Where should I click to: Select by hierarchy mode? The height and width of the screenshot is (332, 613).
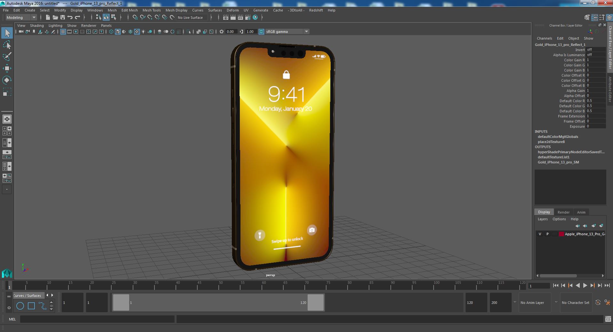tap(98, 18)
